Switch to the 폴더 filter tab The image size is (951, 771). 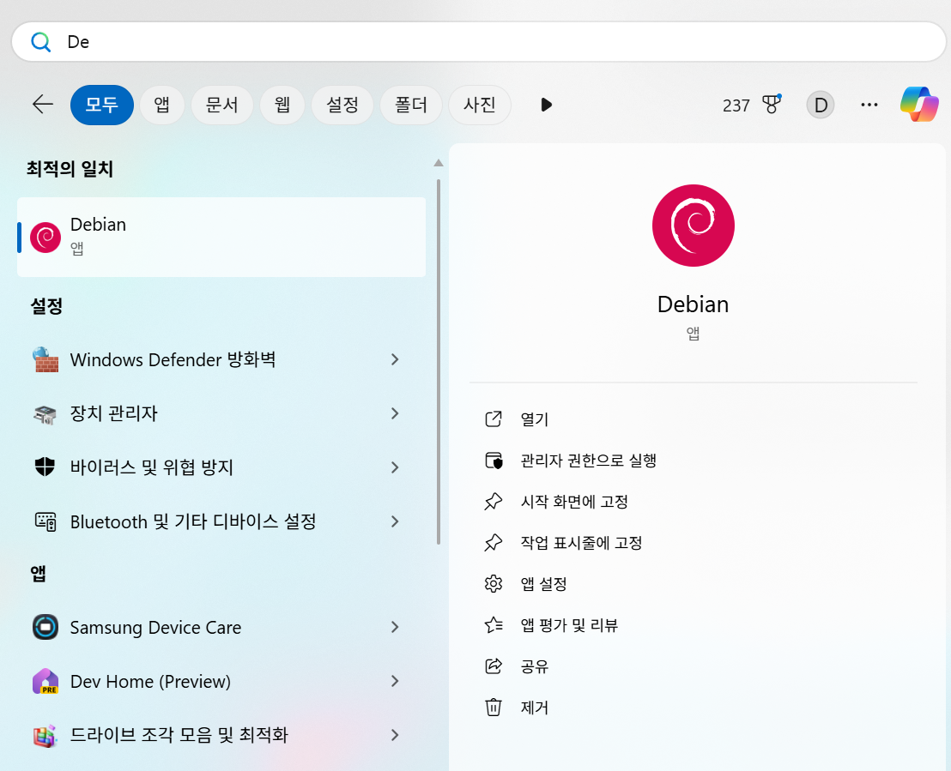410,105
